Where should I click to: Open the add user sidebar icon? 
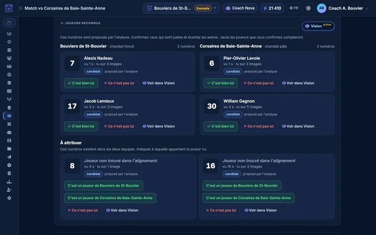click(9, 190)
